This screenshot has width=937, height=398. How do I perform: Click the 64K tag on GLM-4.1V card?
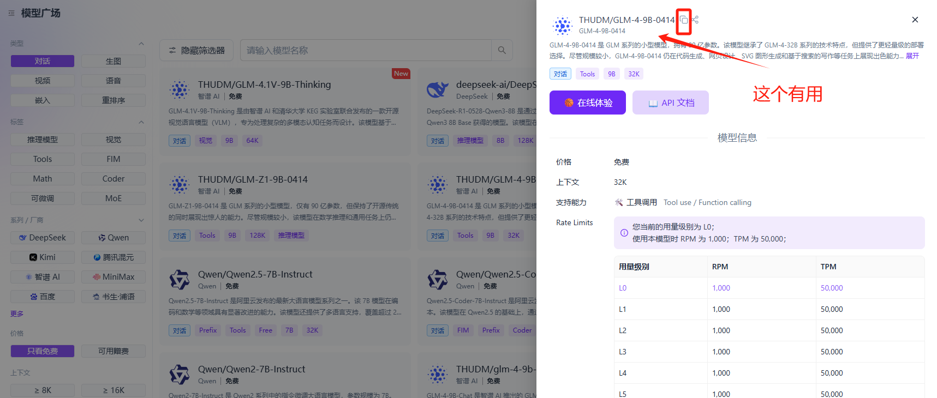point(252,141)
